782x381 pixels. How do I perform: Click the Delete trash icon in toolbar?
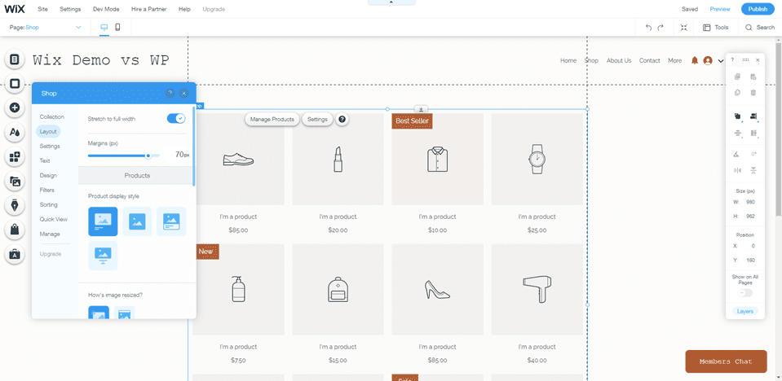click(753, 93)
